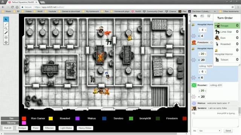Click the pink player color swatch
241x135 pixels.
(x=24, y=123)
